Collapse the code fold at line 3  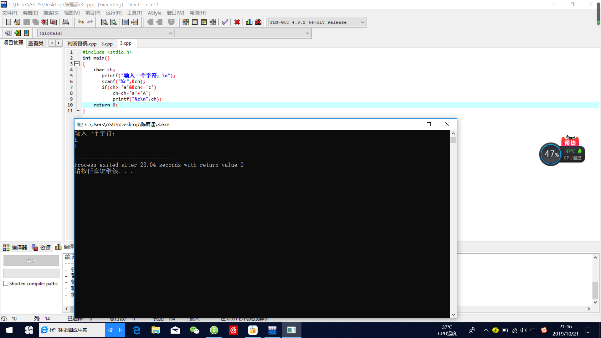[77, 64]
